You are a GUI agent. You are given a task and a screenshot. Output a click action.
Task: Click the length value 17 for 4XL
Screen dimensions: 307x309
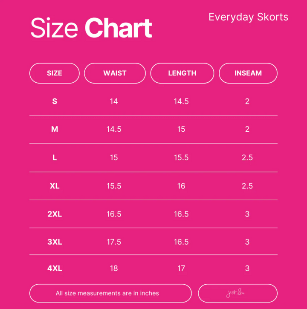181,269
